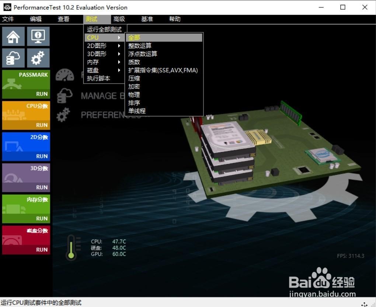Image resolution: width=376 pixels, height=307 pixels.
Task: Open the 帮助 menu
Action: [x=175, y=19]
